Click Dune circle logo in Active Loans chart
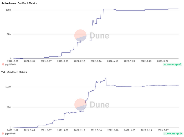The height and width of the screenshot is (137, 184). tap(80, 35)
